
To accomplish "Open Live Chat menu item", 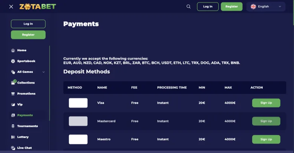I will (x=24, y=148).
